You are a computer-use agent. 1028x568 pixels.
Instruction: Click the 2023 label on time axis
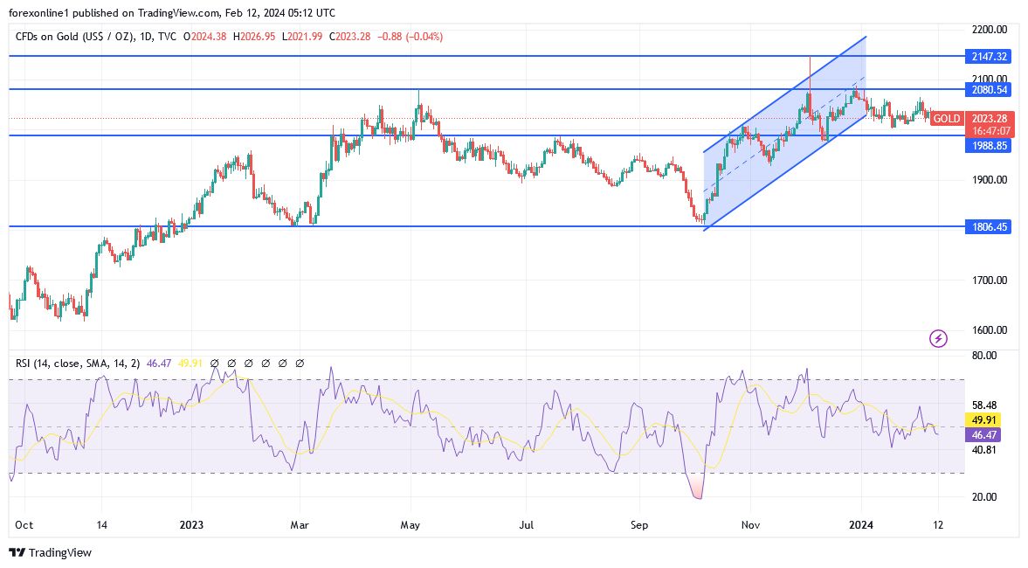coord(191,524)
